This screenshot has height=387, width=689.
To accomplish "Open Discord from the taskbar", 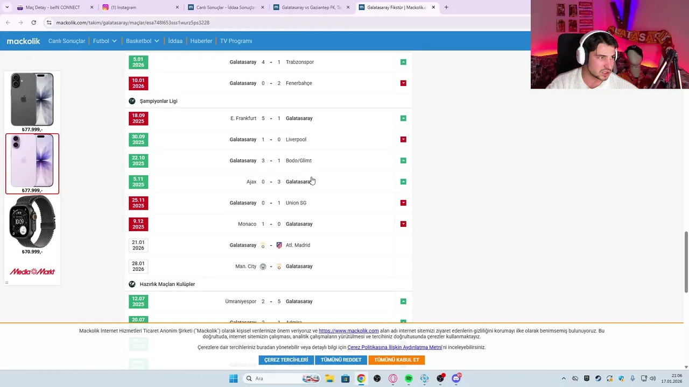I will 456,378.
